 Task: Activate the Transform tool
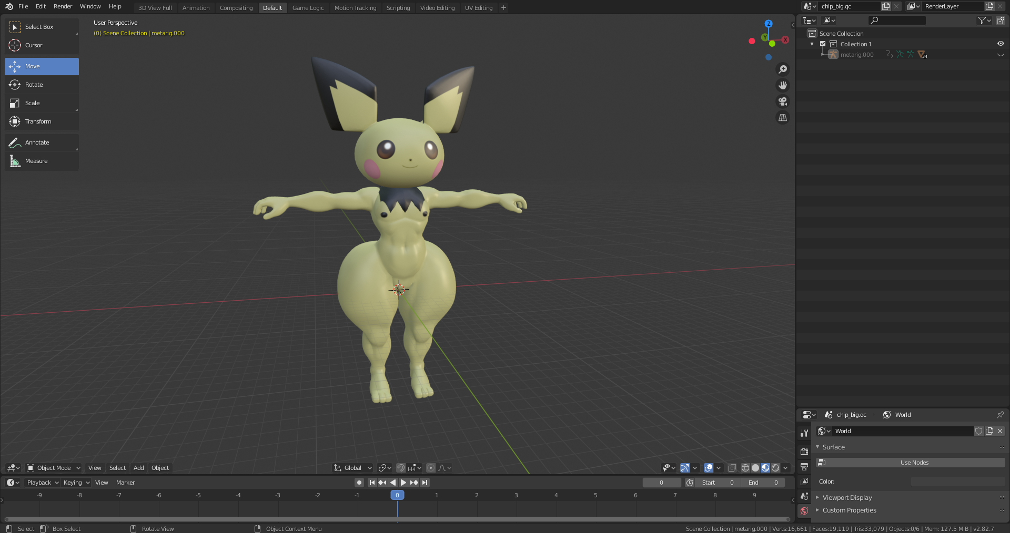coord(42,121)
